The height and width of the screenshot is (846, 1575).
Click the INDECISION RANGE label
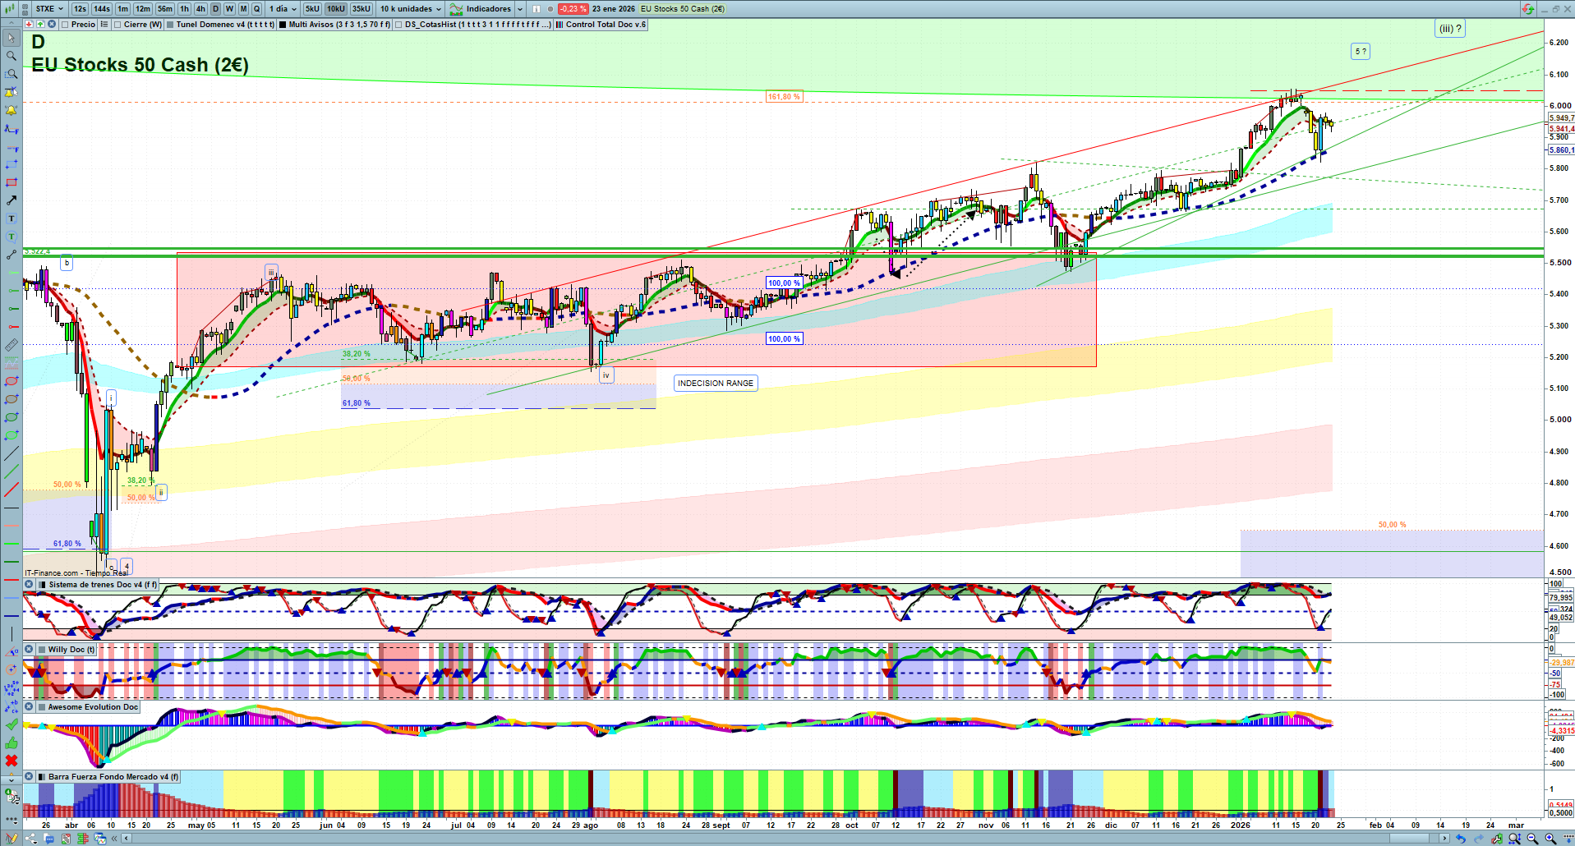click(x=716, y=384)
